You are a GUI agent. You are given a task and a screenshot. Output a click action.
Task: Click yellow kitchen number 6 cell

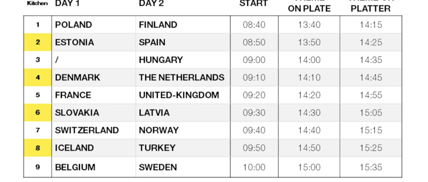[38, 112]
